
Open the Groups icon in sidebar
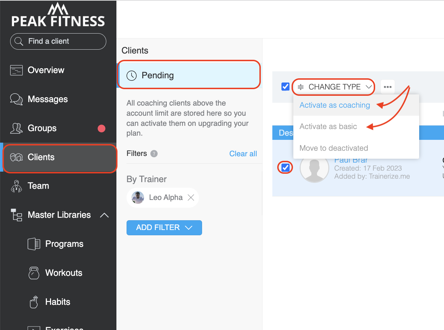pos(16,128)
